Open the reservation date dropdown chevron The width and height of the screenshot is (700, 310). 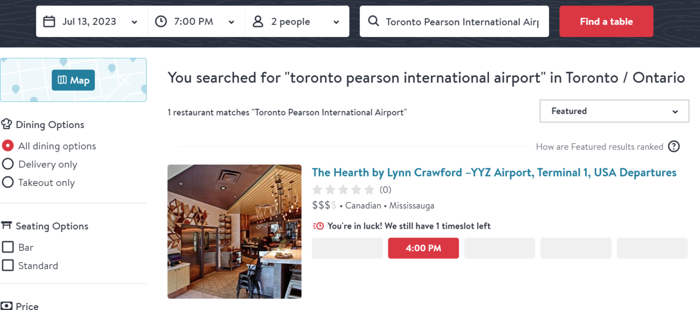point(134,21)
